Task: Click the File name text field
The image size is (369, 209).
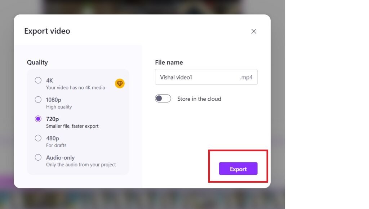Action: pyautogui.click(x=196, y=77)
